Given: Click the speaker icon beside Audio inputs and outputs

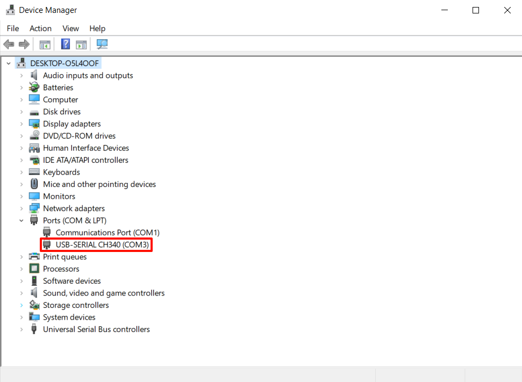Looking at the screenshot, I should 34,76.
